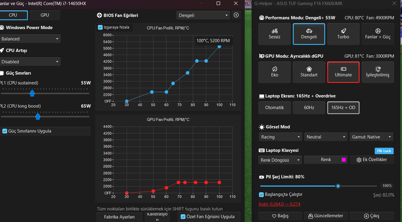This screenshot has height=222, width=402.
Task: Add a new fan profile with the plus icon
Action: tap(236, 15)
